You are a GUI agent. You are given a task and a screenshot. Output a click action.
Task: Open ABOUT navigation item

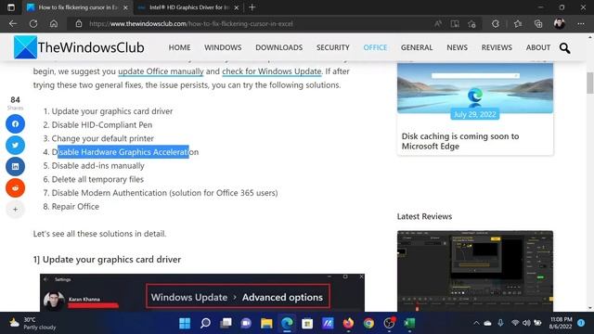click(538, 47)
